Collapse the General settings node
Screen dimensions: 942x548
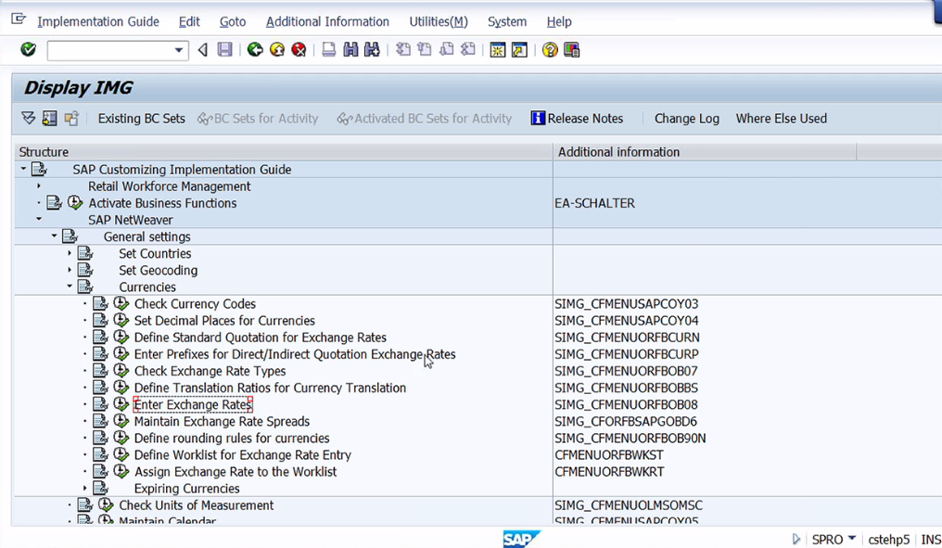(x=54, y=236)
